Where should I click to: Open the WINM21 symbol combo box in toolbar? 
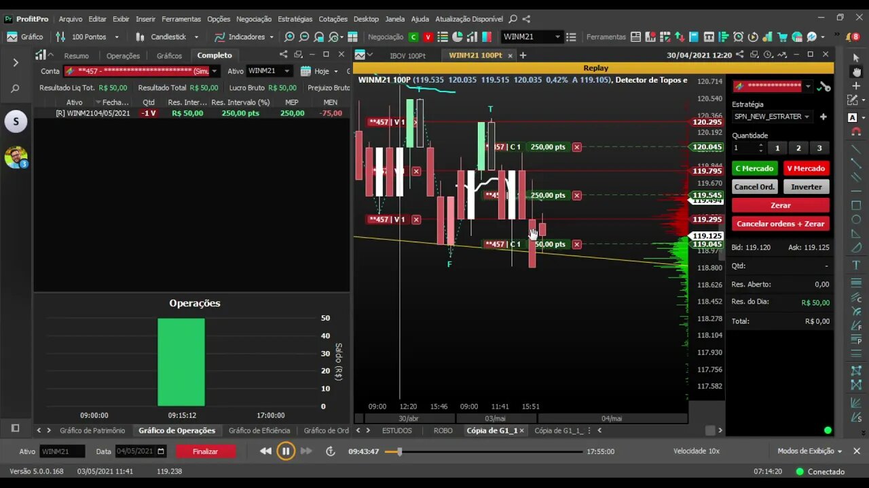[532, 37]
